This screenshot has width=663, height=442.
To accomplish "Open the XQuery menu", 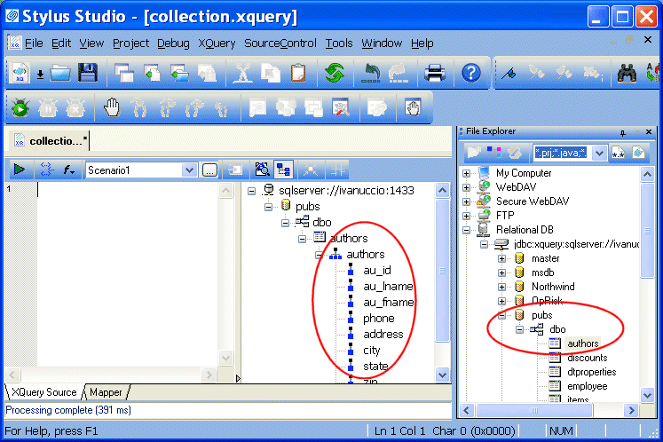I will coord(217,43).
